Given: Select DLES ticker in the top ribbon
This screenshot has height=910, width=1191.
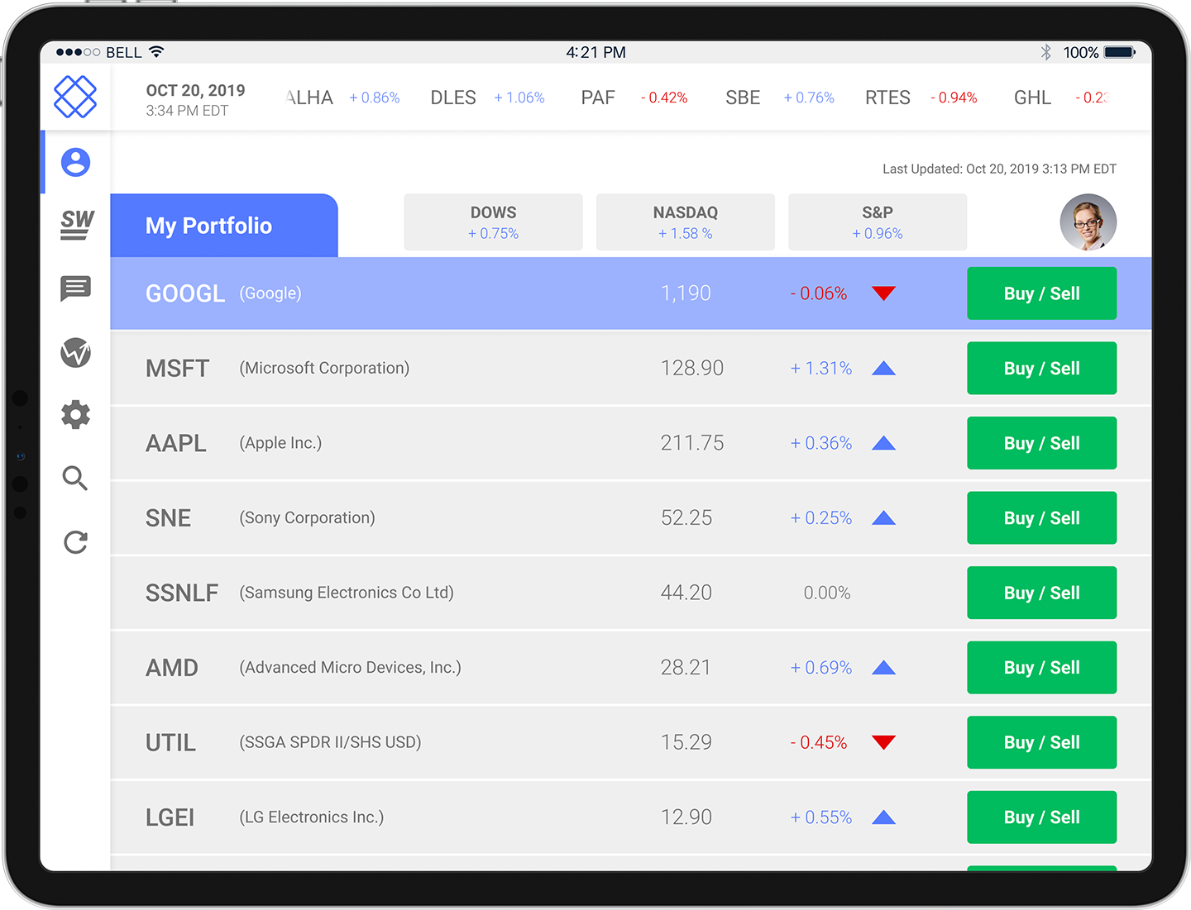Looking at the screenshot, I should coord(453,98).
